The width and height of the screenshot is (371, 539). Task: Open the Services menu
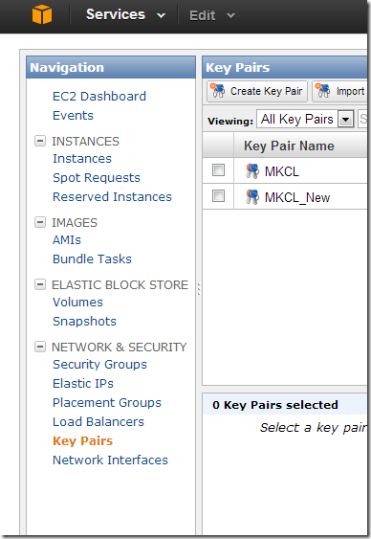click(x=125, y=14)
